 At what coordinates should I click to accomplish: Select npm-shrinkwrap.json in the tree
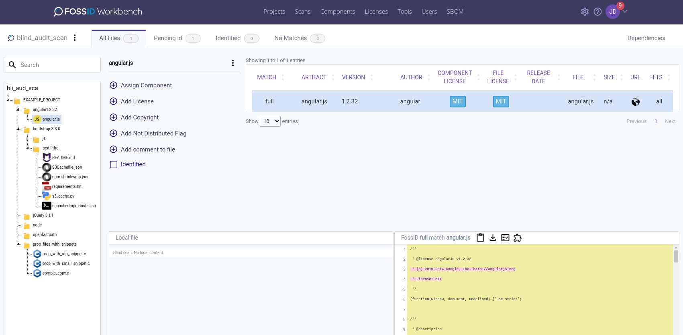[71, 177]
